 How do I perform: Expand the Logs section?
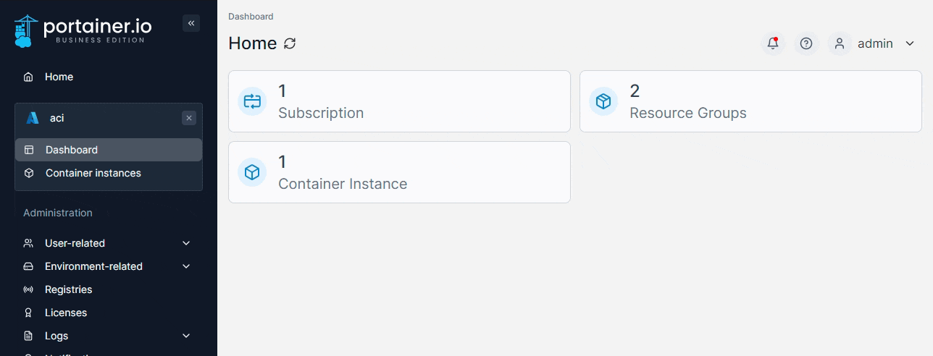[186, 336]
